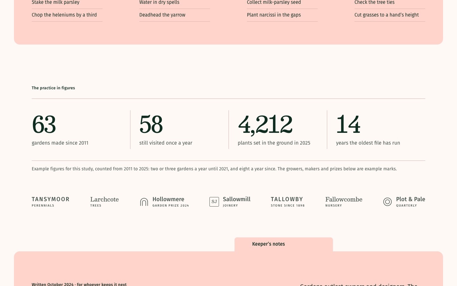
Task: Click the 'Example figures for this study' footnote
Action: click(214, 169)
